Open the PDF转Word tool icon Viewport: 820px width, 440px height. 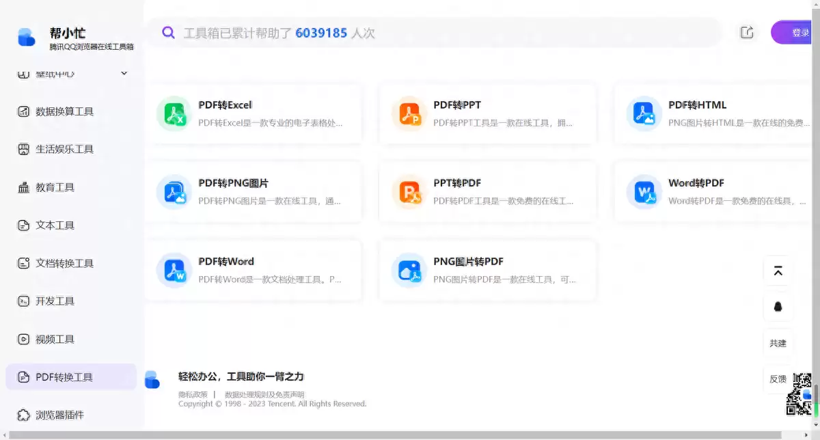click(x=173, y=270)
